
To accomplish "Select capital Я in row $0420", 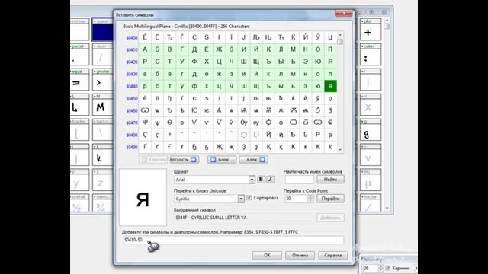I will coord(330,62).
